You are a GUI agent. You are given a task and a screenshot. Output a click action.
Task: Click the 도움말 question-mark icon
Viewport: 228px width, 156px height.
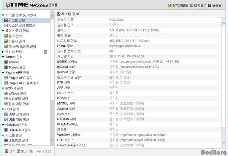[x=209, y=5]
